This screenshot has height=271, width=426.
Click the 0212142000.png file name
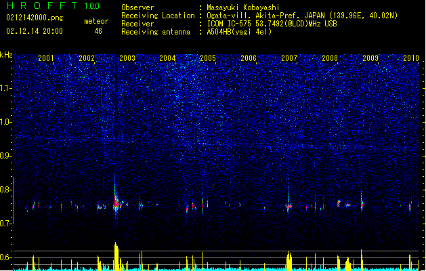coord(35,18)
